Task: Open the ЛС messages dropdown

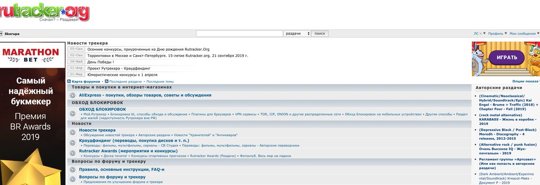Action: [480, 34]
